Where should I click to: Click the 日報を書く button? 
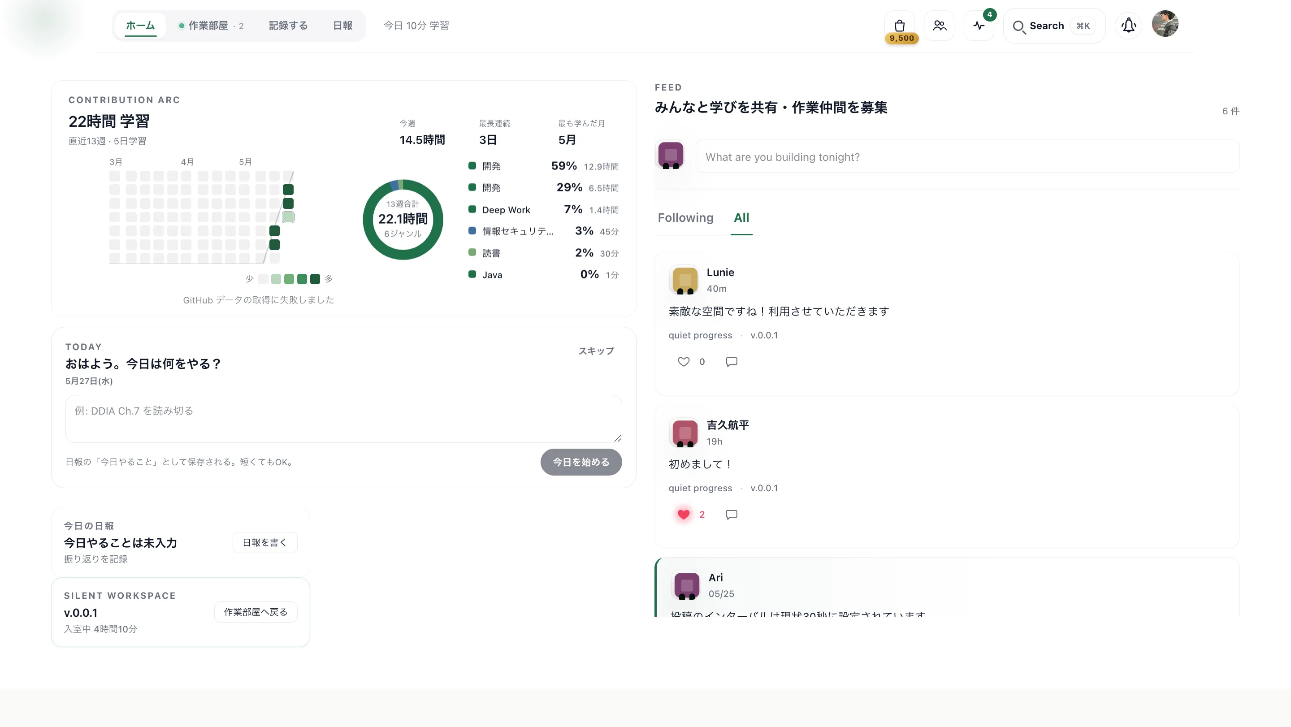(x=264, y=543)
